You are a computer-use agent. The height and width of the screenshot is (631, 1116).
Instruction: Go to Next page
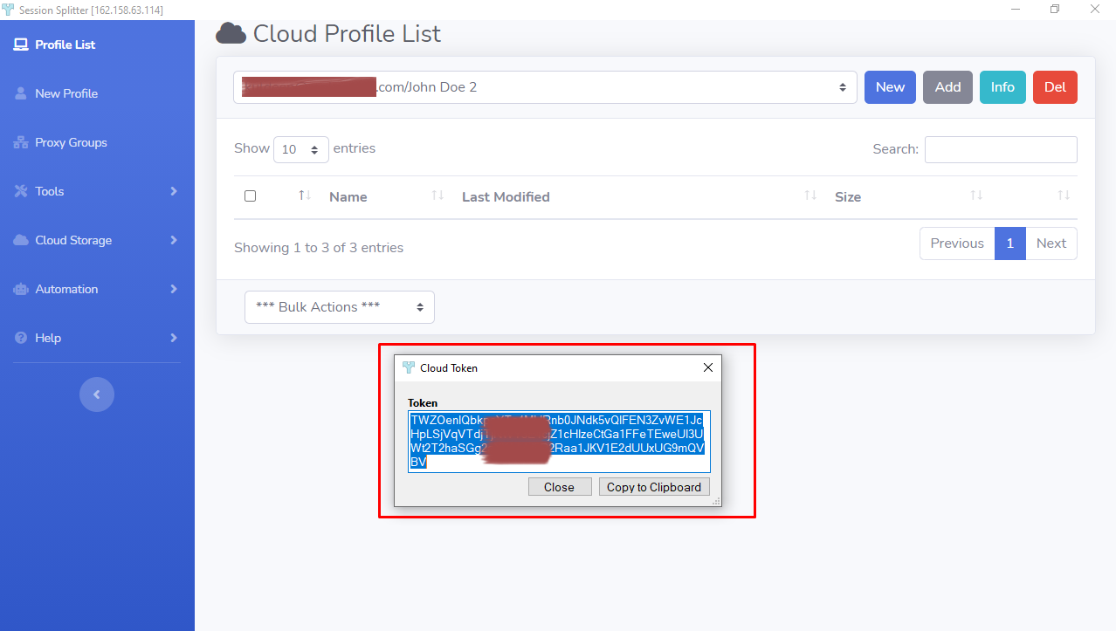pyautogui.click(x=1051, y=243)
